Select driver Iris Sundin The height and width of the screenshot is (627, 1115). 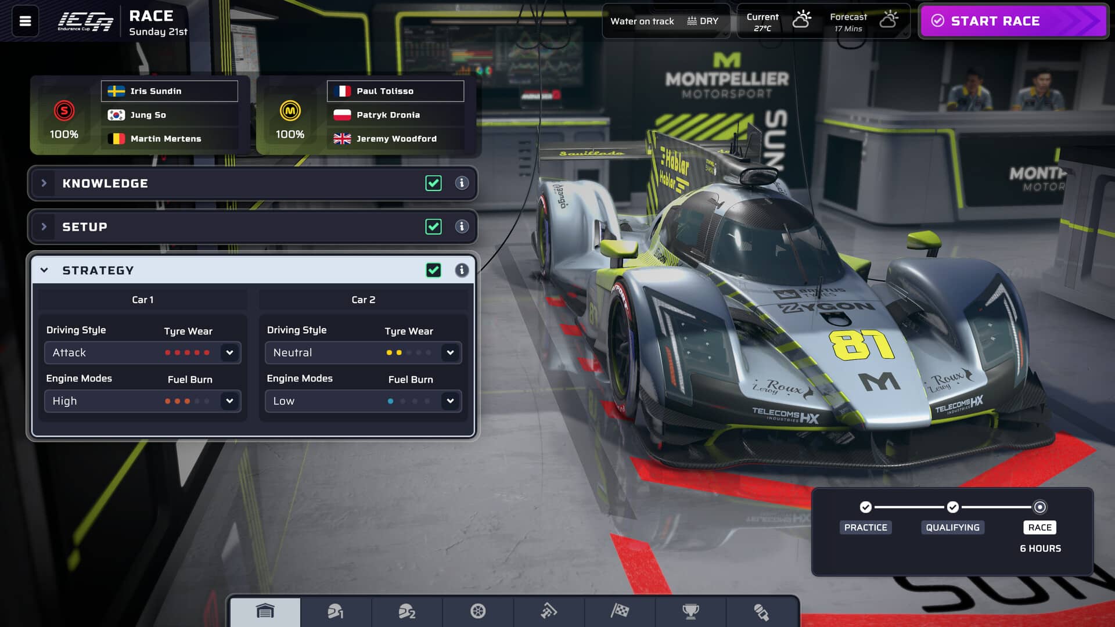(x=170, y=91)
